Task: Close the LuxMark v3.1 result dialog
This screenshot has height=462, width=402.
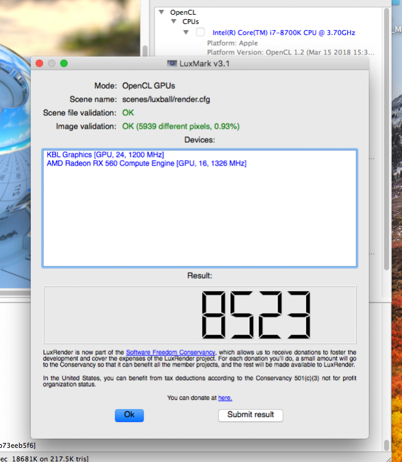Action: (x=39, y=63)
